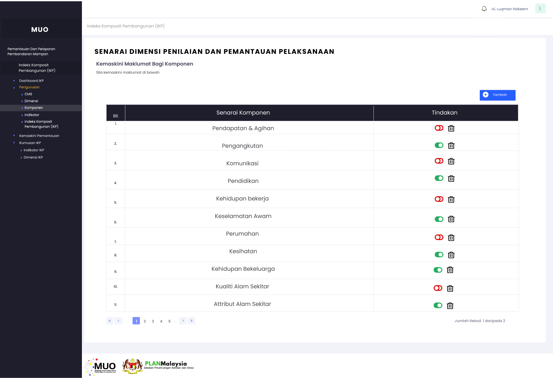Click the notification bell icon
Image resolution: width=553 pixels, height=378 pixels.
484,9
